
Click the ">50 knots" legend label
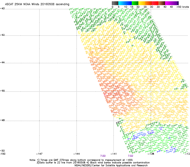pos(183,7)
